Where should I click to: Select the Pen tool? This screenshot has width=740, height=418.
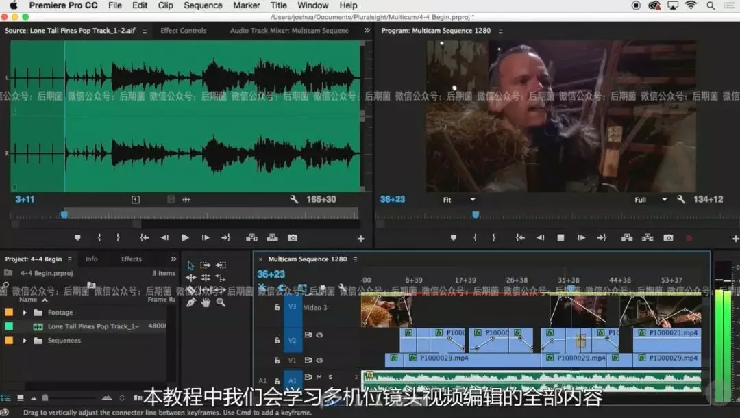pyautogui.click(x=190, y=302)
